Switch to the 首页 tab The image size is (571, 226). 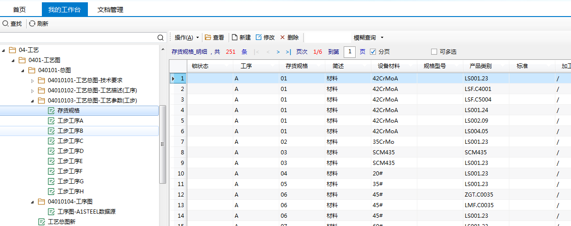coord(19,10)
